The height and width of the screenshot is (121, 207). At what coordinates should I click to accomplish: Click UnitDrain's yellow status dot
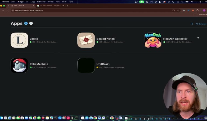coord(97,67)
